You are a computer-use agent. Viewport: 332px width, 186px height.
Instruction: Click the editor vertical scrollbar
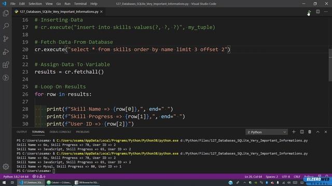point(330,65)
